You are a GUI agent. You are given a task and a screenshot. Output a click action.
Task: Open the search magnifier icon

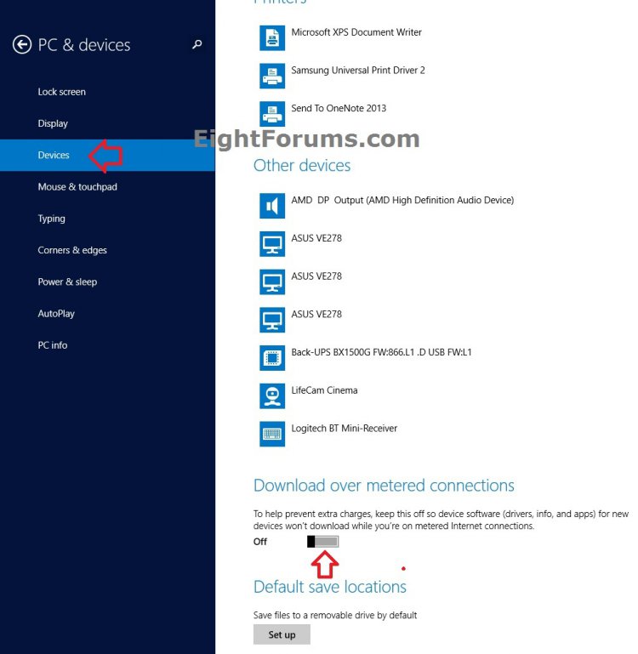pos(197,44)
